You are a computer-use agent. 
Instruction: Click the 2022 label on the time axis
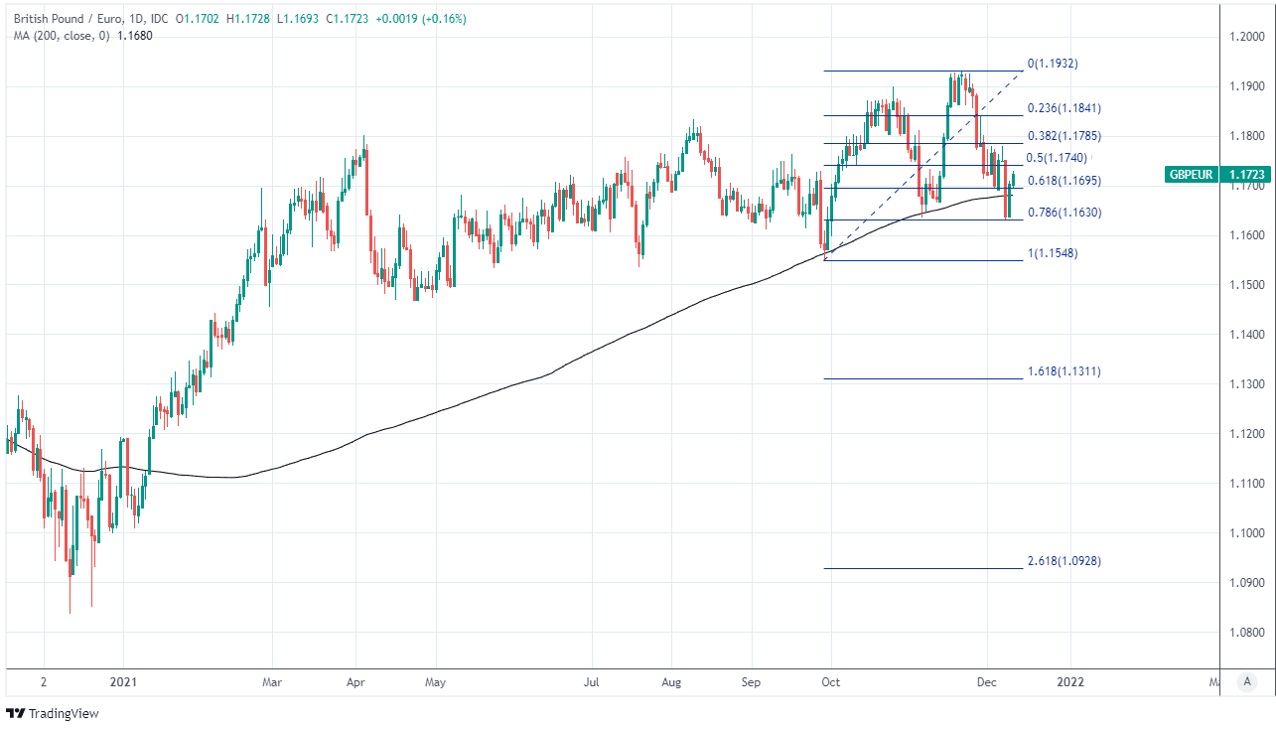[1070, 683]
